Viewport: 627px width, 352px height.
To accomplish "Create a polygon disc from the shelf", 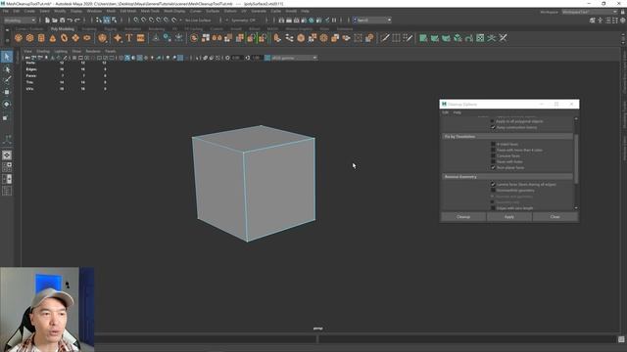I will pos(87,38).
